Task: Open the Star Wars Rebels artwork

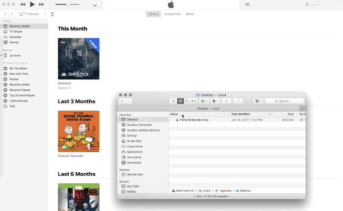Action: [x=78, y=197]
